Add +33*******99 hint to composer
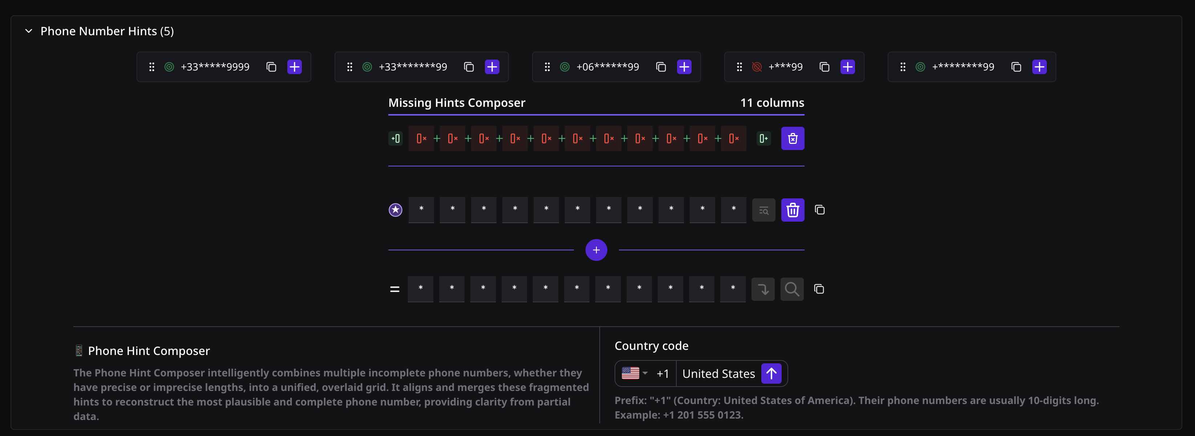1195x436 pixels. 492,67
